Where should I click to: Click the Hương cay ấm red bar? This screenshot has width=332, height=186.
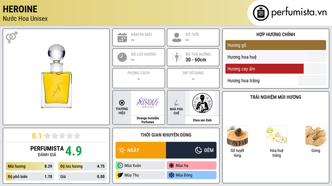point(265,69)
